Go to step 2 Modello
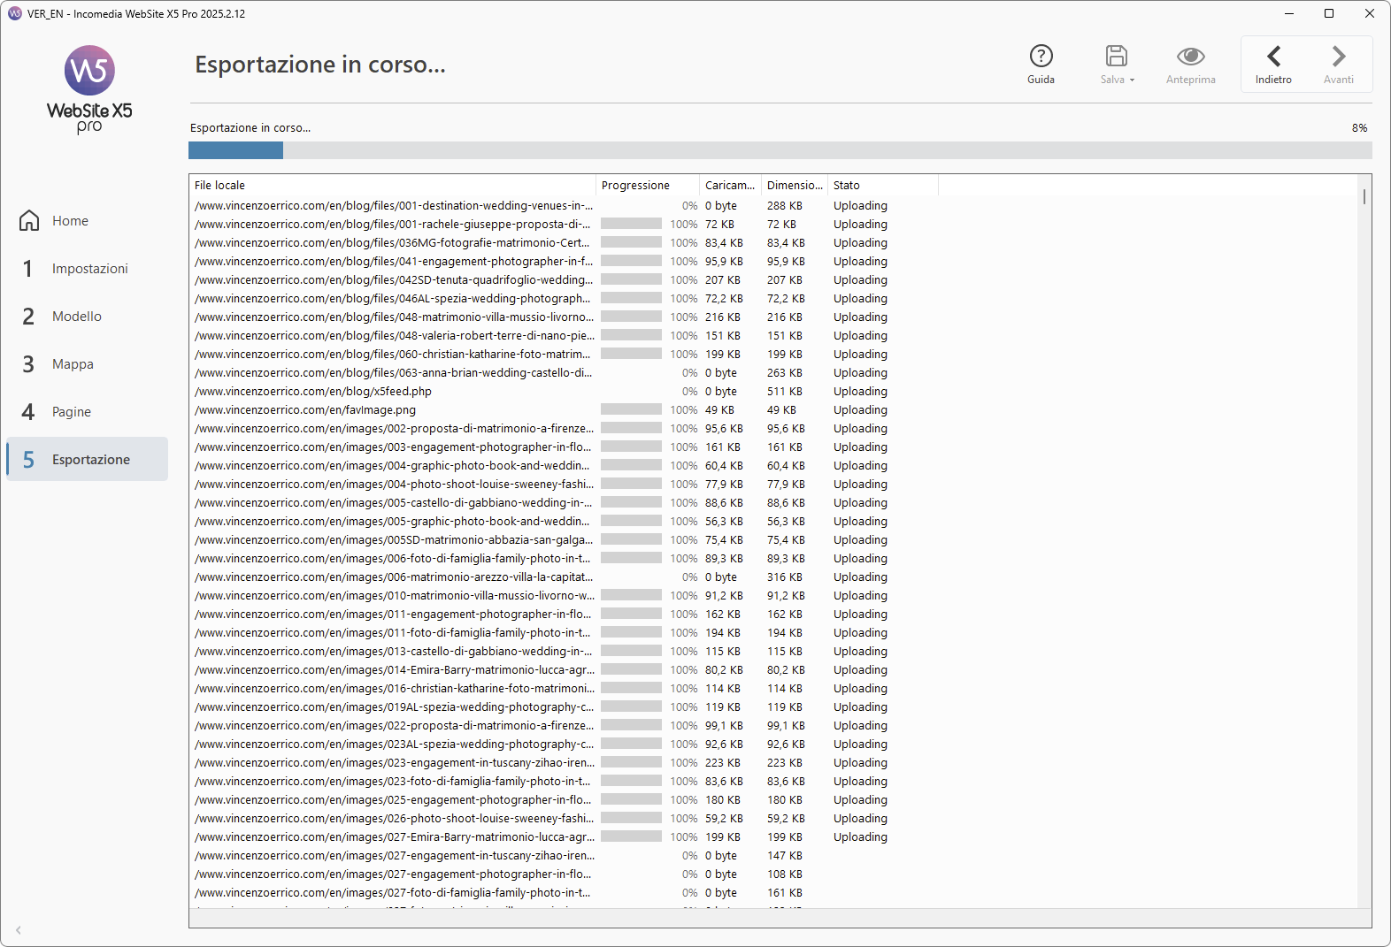 (77, 317)
